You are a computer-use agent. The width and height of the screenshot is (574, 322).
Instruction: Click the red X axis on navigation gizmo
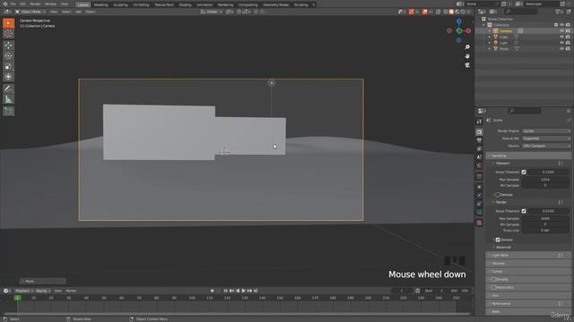click(468, 31)
